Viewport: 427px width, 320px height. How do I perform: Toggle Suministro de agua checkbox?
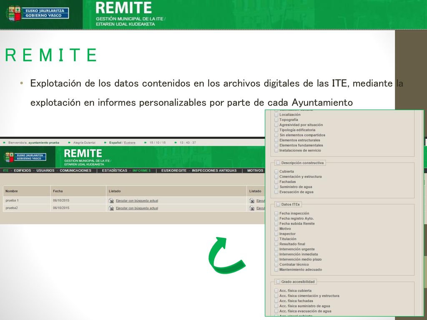coord(276,187)
